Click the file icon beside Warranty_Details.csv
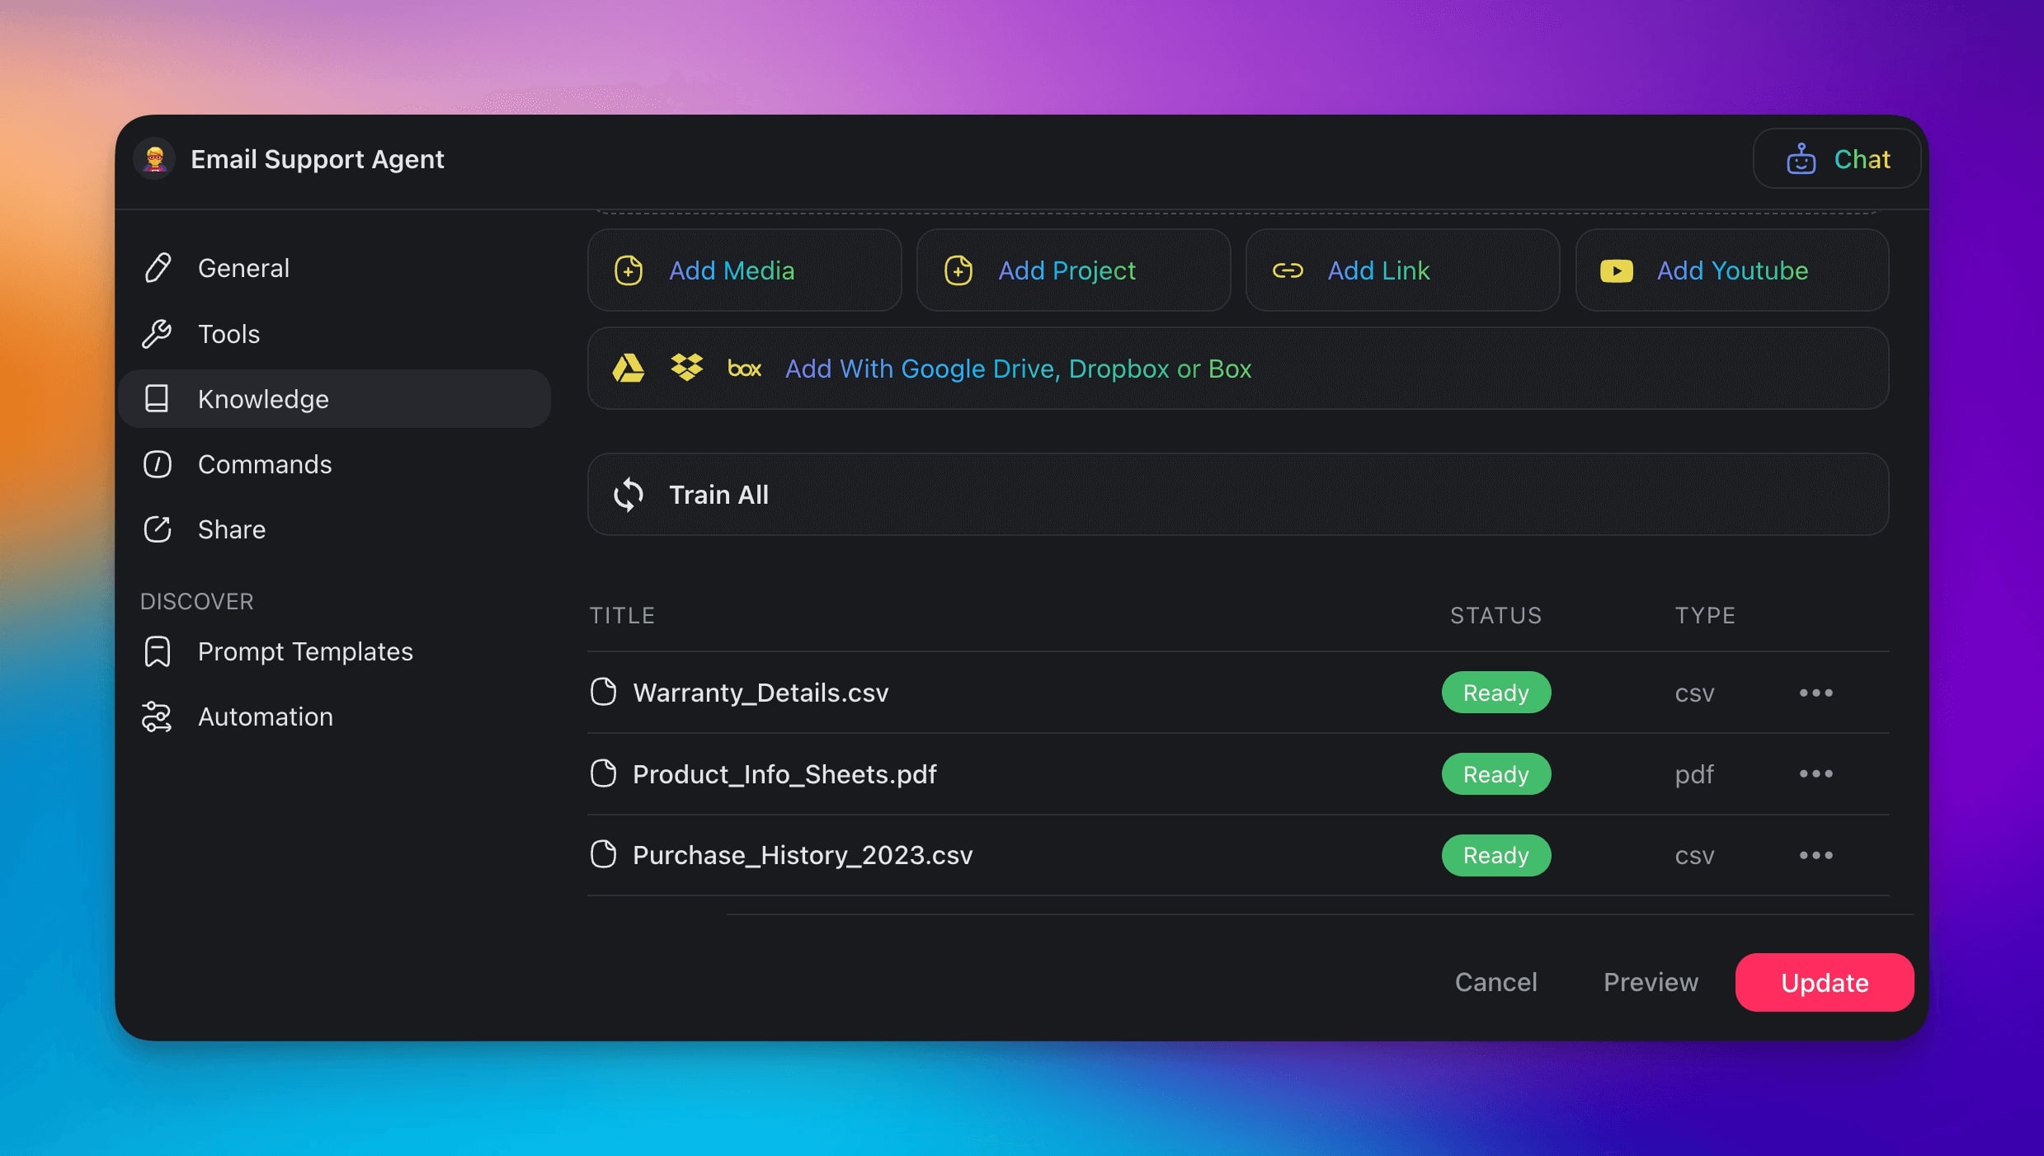The height and width of the screenshot is (1156, 2044). 603,692
